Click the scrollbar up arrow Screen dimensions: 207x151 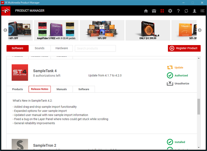pos(199,58)
